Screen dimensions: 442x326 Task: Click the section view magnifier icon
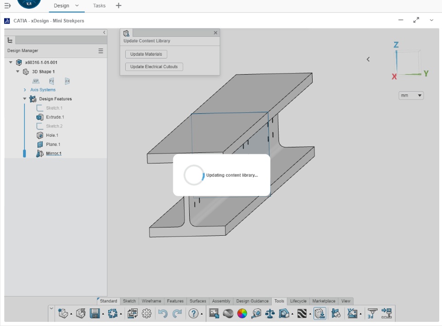pos(284,313)
